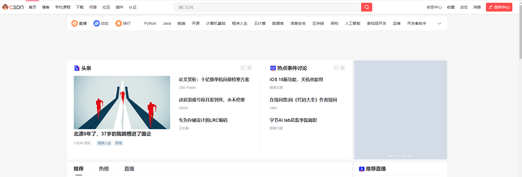Go to next 头条 page arrow

click(249, 68)
